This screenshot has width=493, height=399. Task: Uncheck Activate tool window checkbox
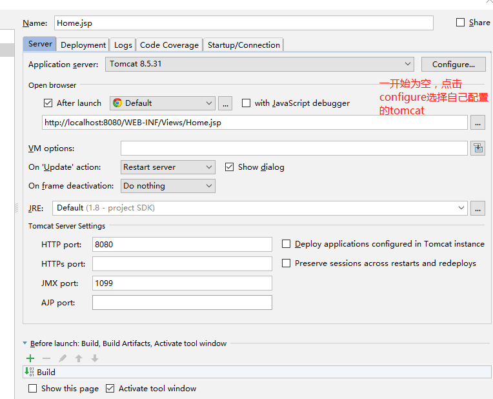(x=110, y=388)
